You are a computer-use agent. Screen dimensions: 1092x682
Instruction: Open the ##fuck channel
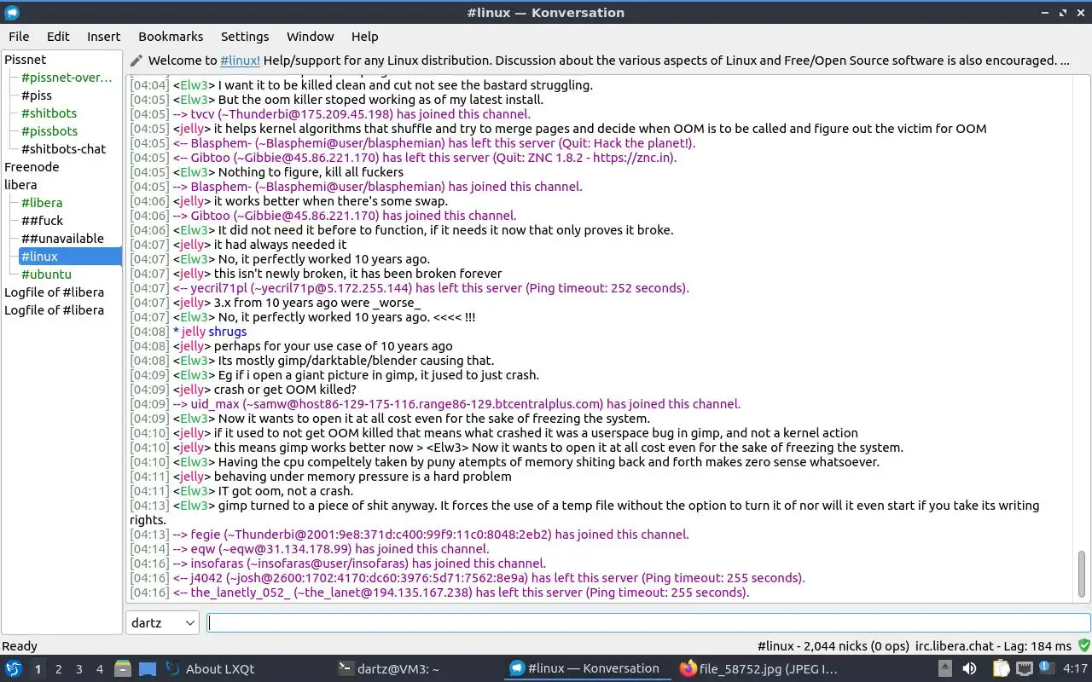click(x=43, y=221)
